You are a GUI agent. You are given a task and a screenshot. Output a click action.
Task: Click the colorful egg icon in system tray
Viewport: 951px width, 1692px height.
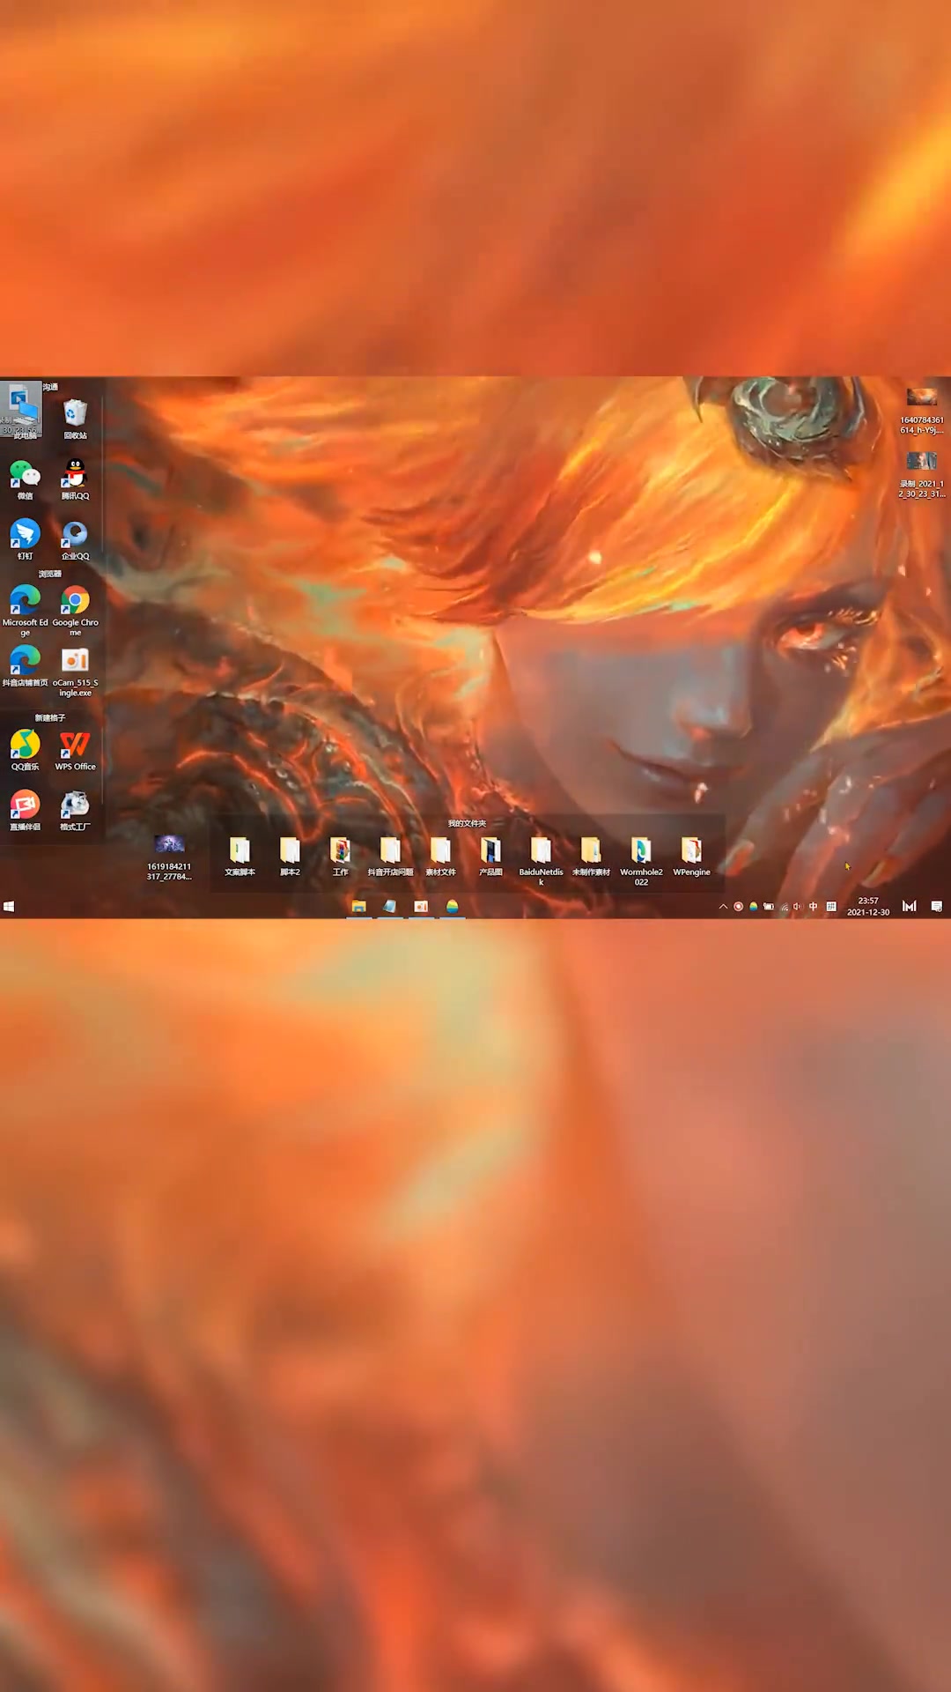click(753, 906)
